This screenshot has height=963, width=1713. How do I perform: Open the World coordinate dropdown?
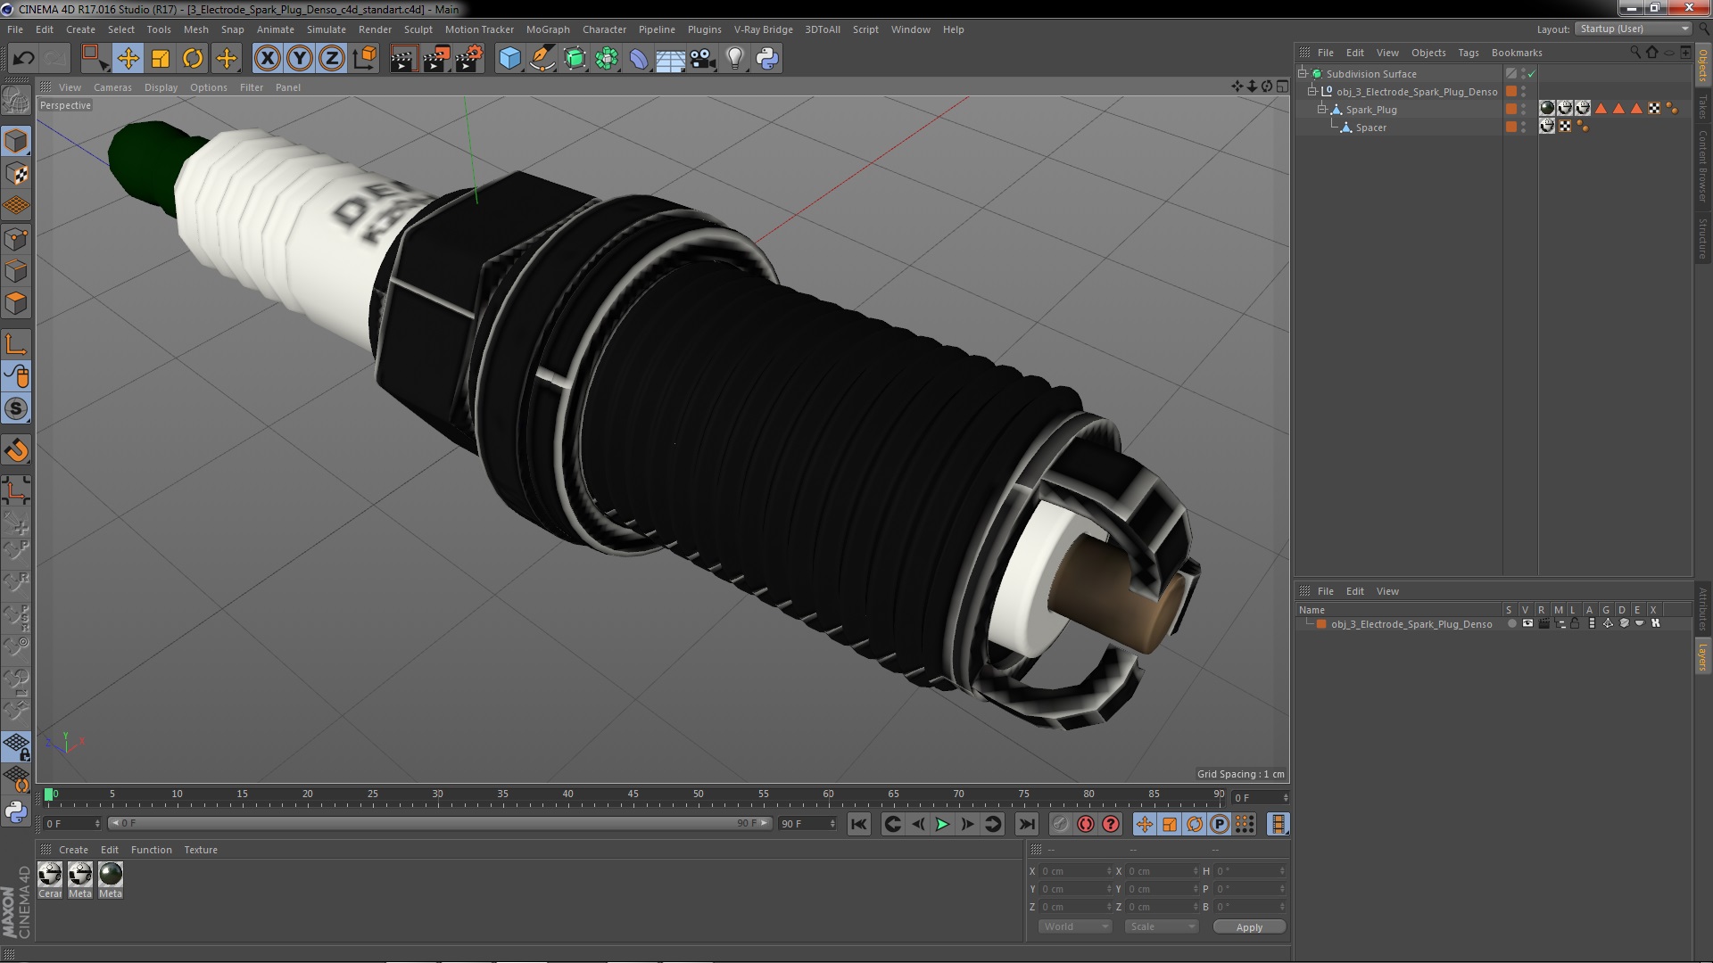point(1075,926)
